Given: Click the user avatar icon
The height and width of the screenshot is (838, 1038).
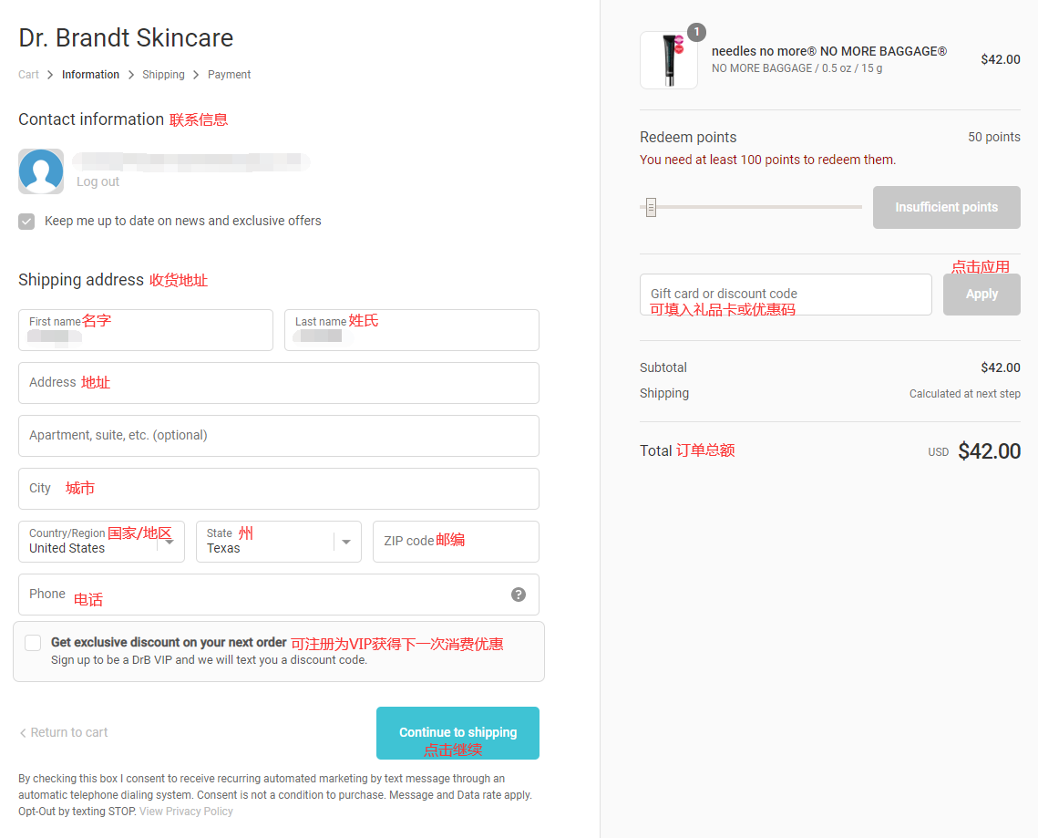Looking at the screenshot, I should tap(41, 171).
